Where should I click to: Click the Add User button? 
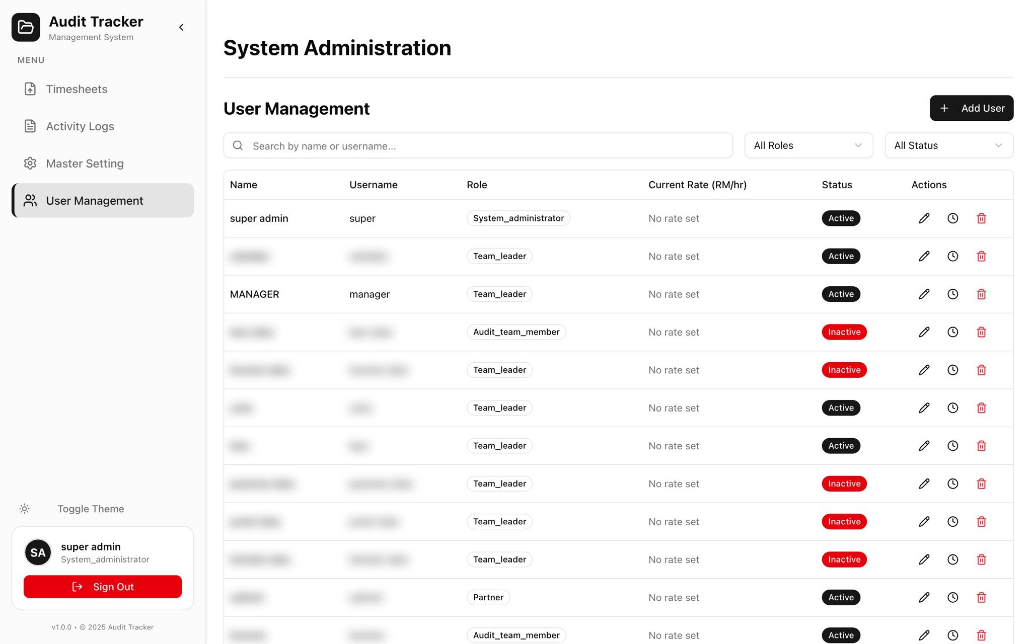(x=971, y=108)
